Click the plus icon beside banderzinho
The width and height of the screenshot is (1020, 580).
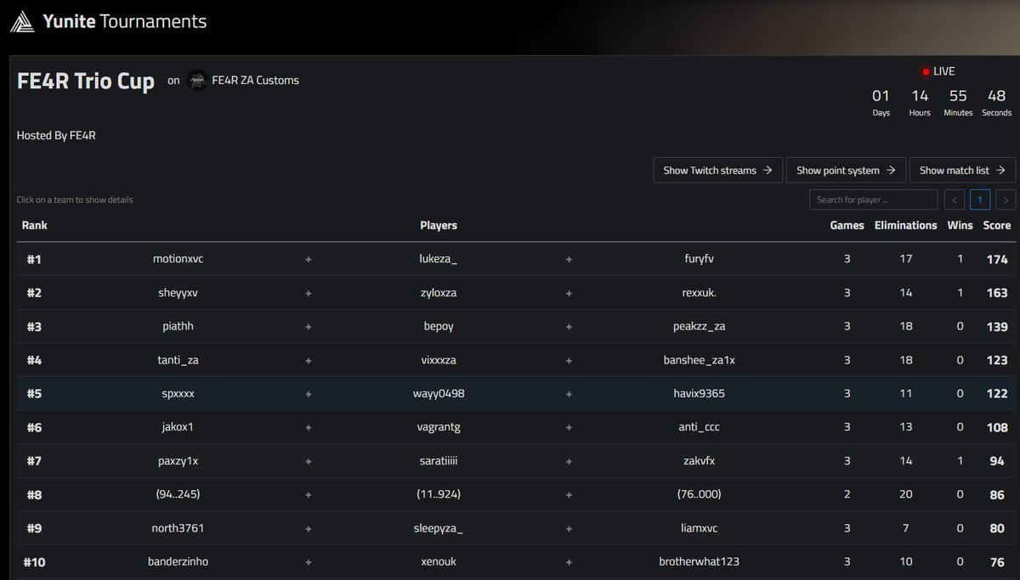[308, 561]
